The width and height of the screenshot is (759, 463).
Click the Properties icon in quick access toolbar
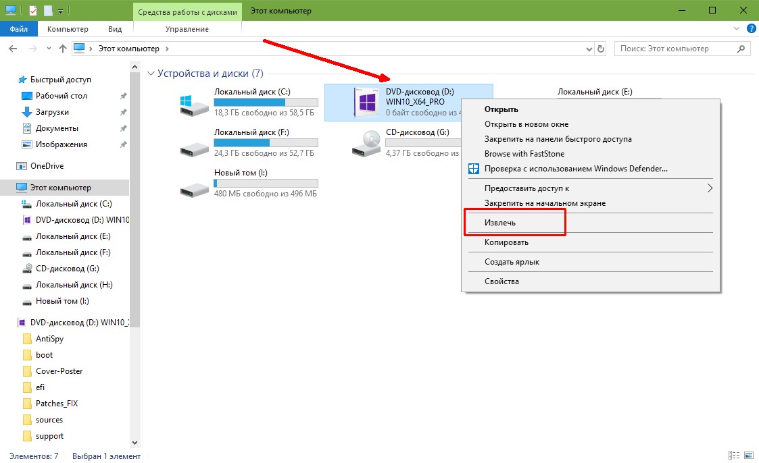click(x=33, y=11)
